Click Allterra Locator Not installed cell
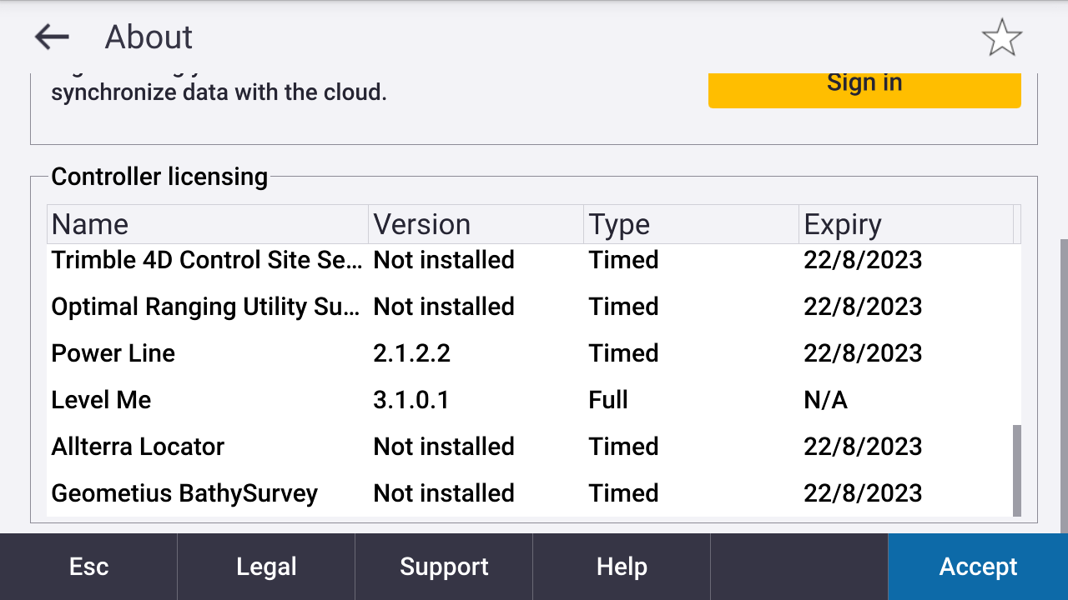The image size is (1068, 600). (444, 447)
